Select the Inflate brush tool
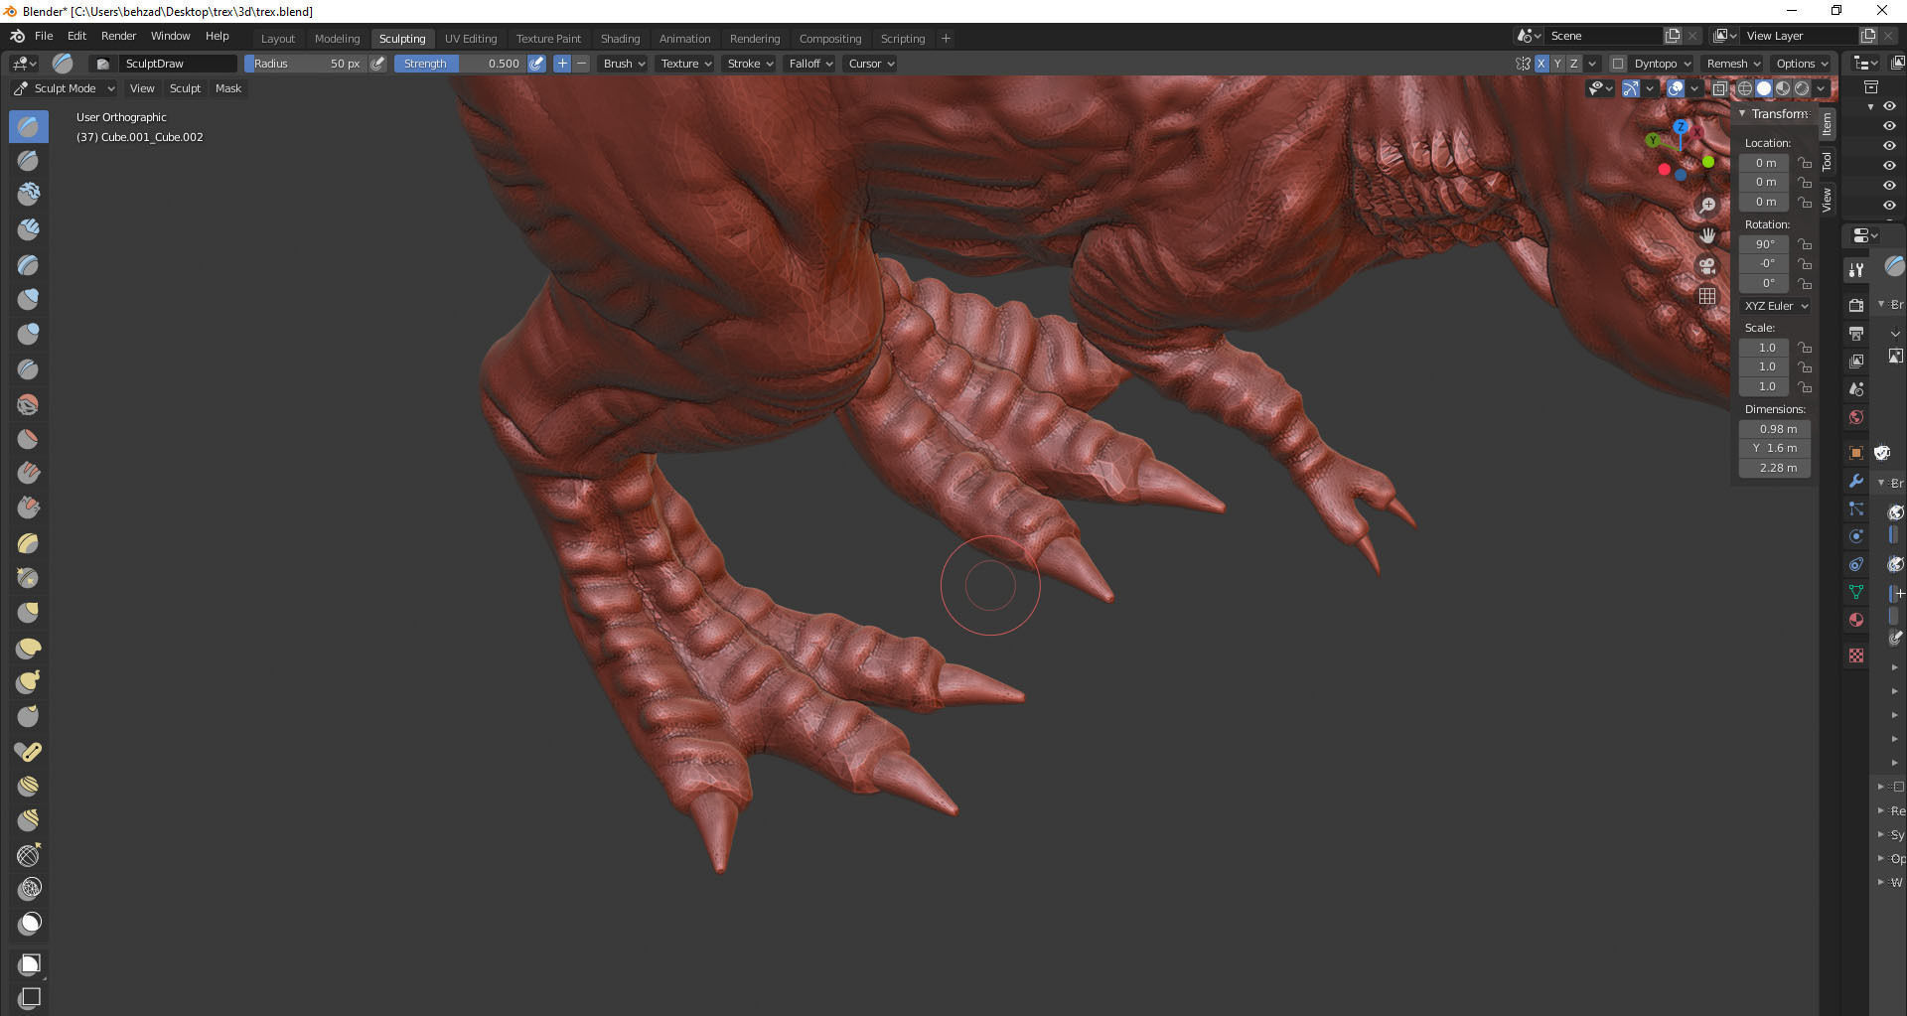Image resolution: width=1907 pixels, height=1016 pixels. pos(29,299)
